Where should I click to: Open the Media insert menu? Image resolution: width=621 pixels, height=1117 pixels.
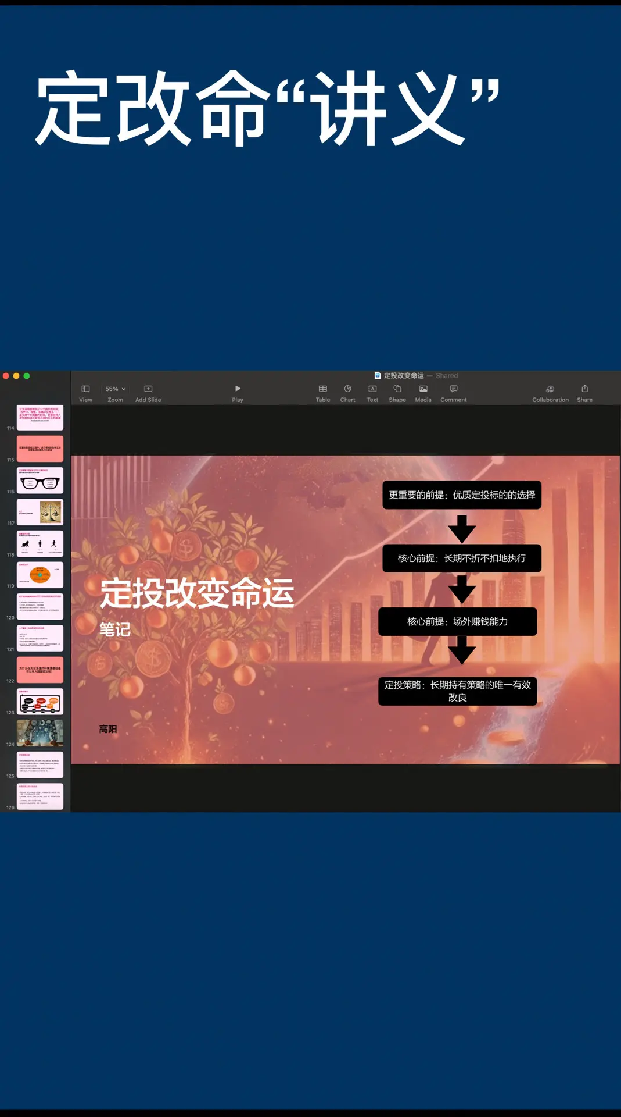pos(423,389)
